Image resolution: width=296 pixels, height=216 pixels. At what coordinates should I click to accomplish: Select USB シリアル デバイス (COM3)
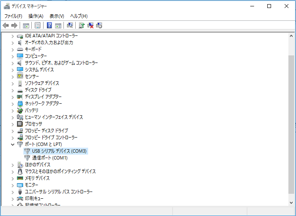(59, 151)
